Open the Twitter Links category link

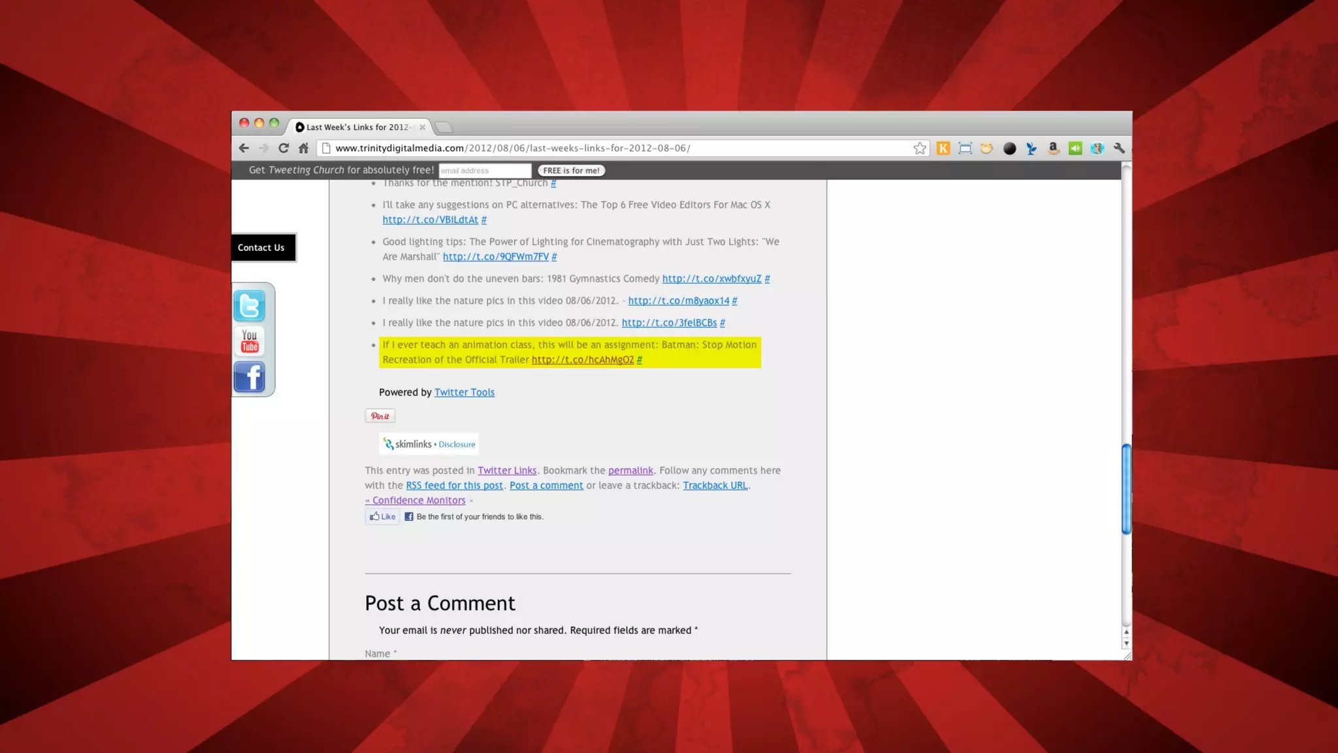507,471
